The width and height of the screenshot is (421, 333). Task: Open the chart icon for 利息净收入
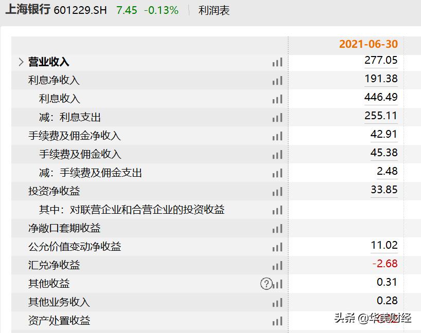point(277,80)
